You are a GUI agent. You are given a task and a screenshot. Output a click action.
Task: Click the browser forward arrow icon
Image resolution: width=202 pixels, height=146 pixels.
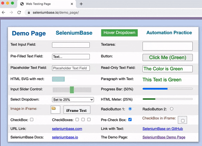[11, 12]
